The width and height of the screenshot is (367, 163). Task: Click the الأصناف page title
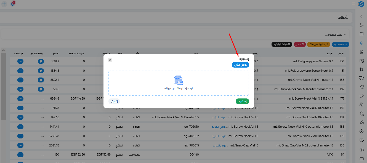pos(343,17)
